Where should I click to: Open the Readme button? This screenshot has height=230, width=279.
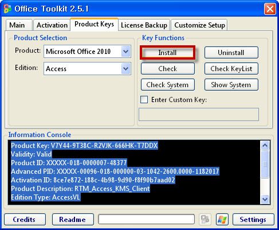[73, 219]
